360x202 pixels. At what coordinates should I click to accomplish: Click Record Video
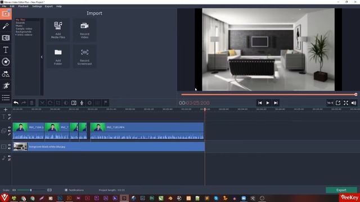(85, 30)
